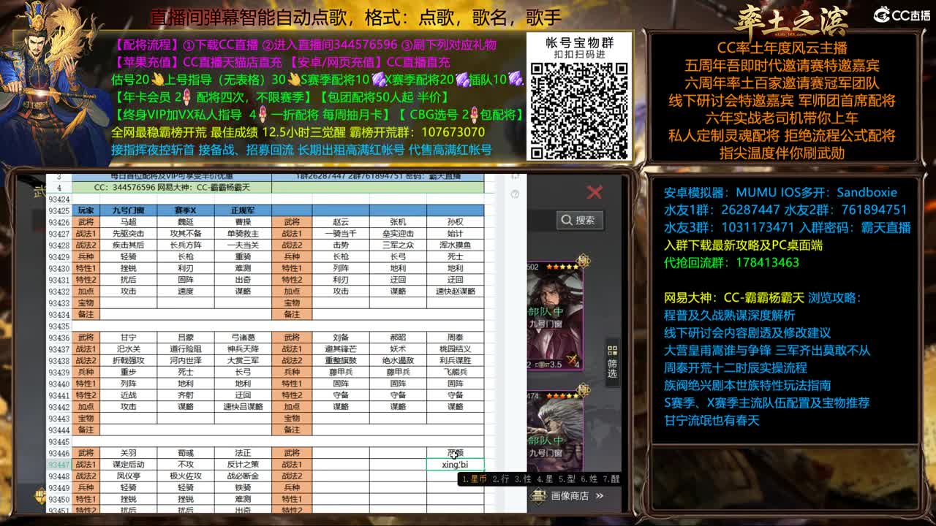Select the 赛季X header cell
Image resolution: width=936 pixels, height=526 pixels.
click(x=185, y=210)
